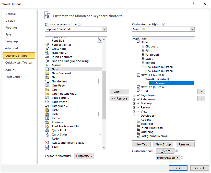This screenshot has width=211, height=173.
Task: Click the New Tab button
Action: click(141, 144)
